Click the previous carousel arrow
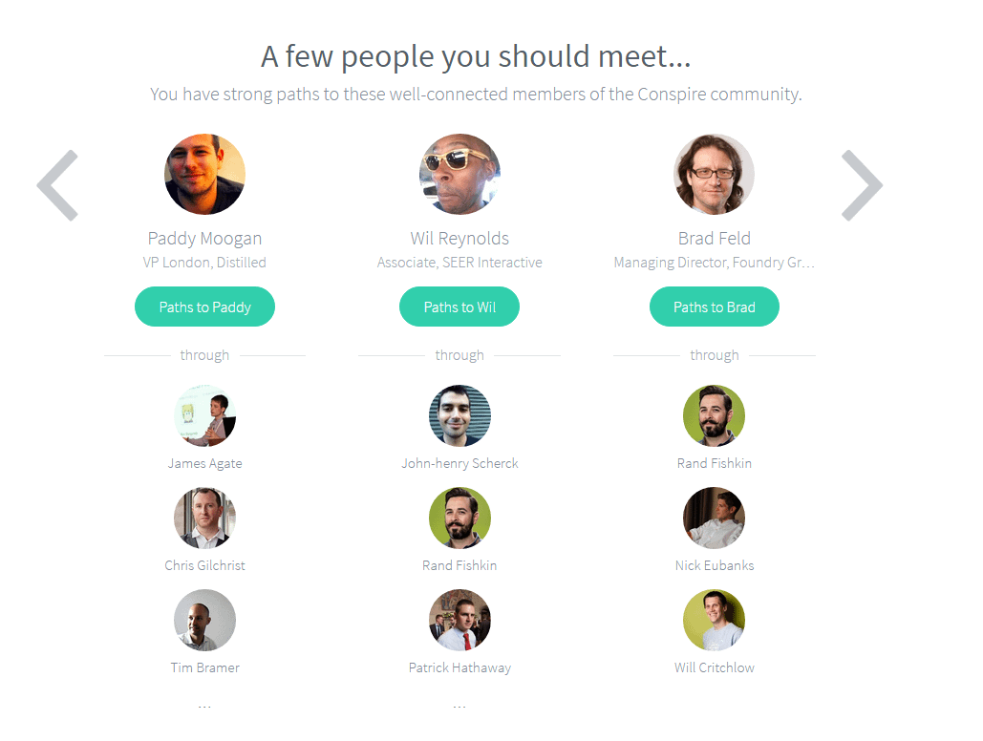 tap(58, 185)
